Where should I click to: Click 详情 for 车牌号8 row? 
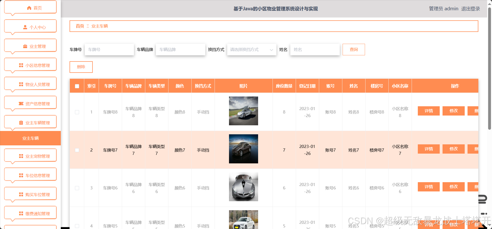pos(429,111)
